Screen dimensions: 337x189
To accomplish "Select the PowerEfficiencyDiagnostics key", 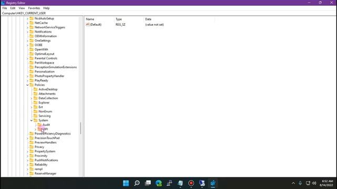I will click(x=53, y=133).
